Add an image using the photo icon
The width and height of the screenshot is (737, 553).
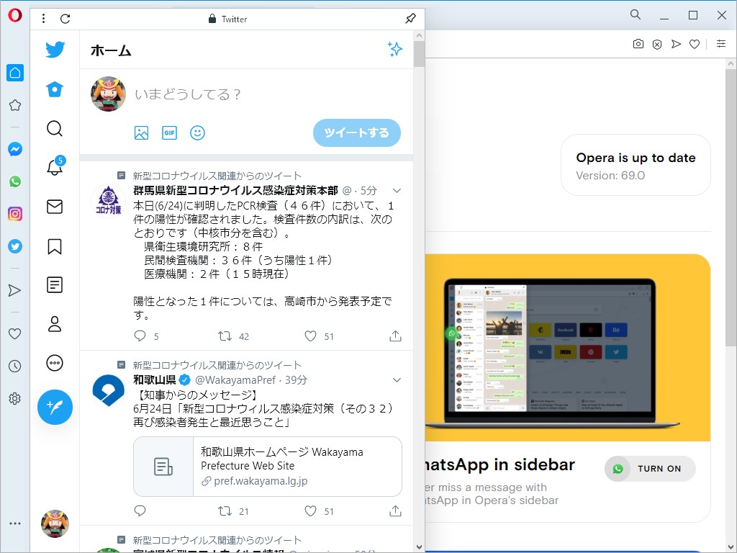(141, 132)
